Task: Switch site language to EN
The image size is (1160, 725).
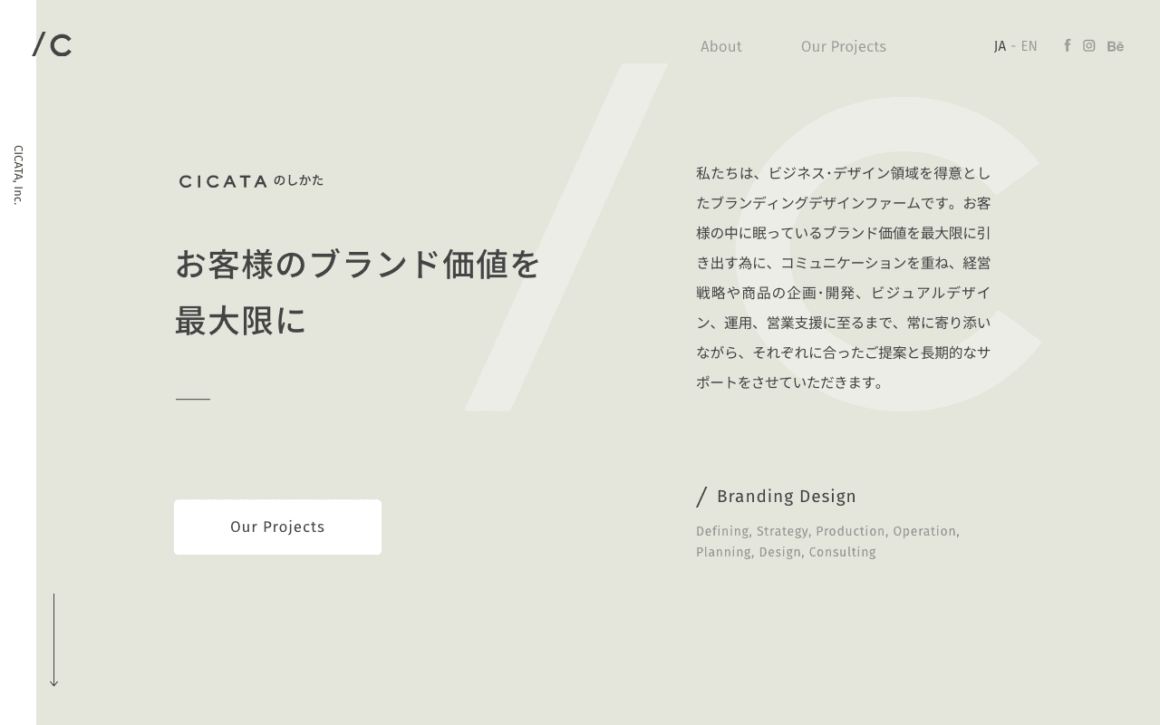Action: click(1029, 46)
